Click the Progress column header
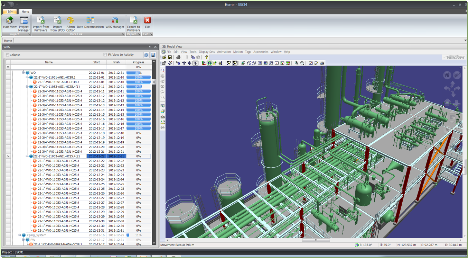The width and height of the screenshot is (468, 258). coord(138,62)
